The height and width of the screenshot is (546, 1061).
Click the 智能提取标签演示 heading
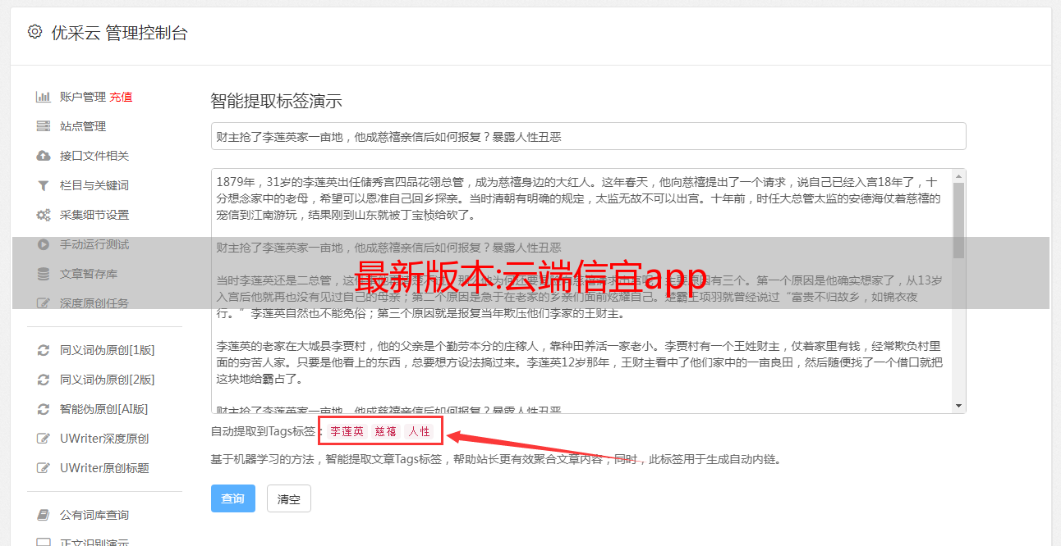(276, 102)
